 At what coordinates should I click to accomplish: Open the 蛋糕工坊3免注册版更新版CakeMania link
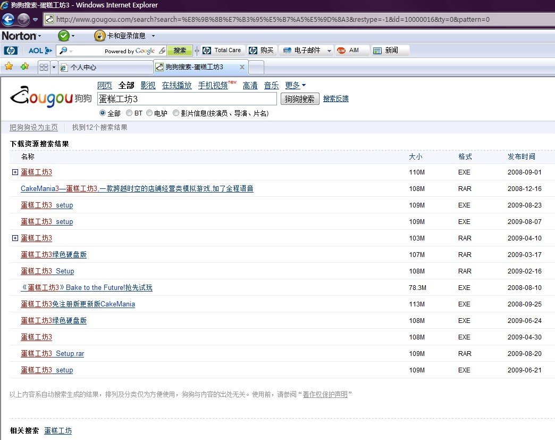(78, 304)
